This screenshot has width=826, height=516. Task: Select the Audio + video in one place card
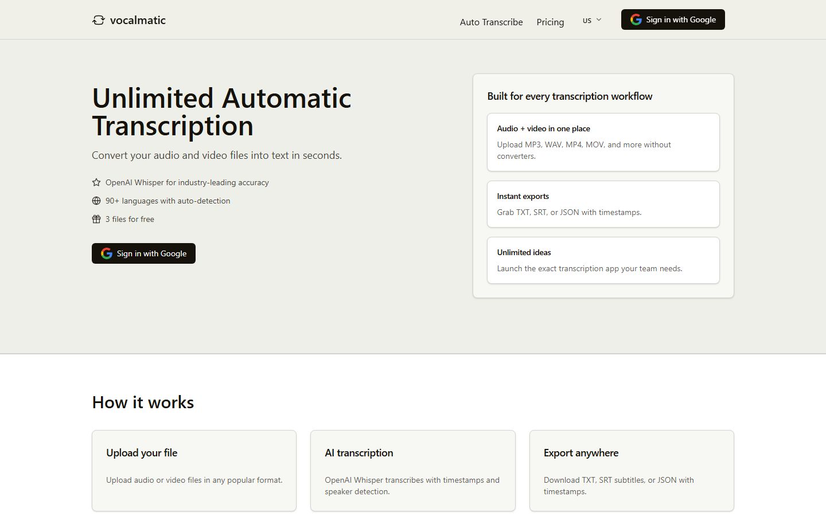(603, 142)
